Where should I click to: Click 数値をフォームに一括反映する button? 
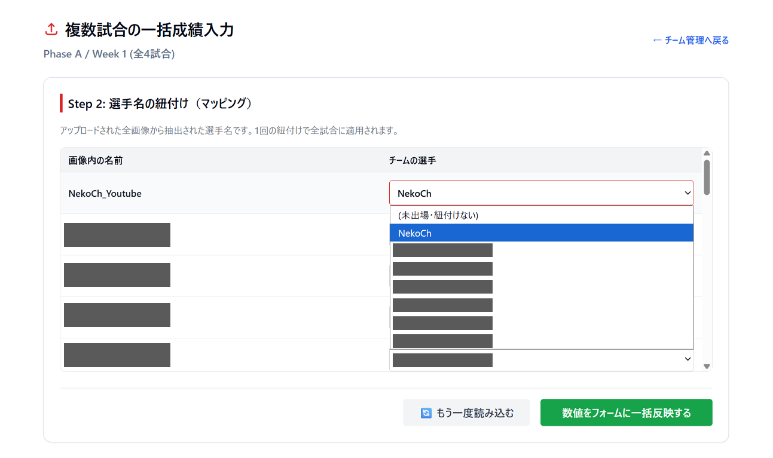coord(626,413)
